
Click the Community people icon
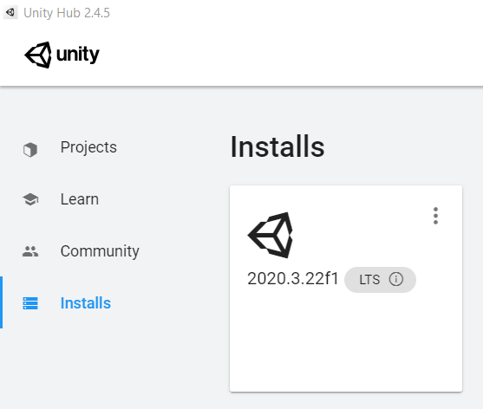click(30, 251)
